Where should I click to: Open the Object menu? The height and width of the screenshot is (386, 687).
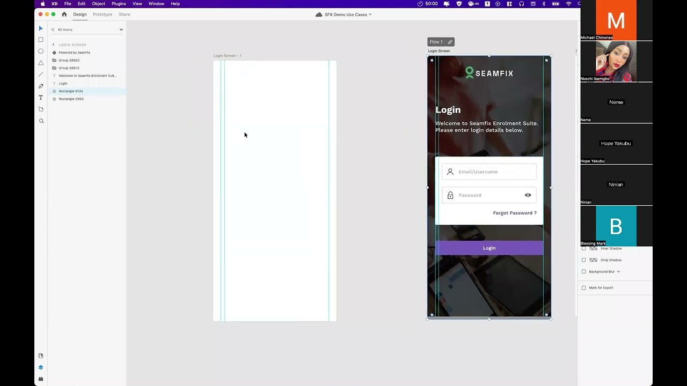pyautogui.click(x=99, y=4)
